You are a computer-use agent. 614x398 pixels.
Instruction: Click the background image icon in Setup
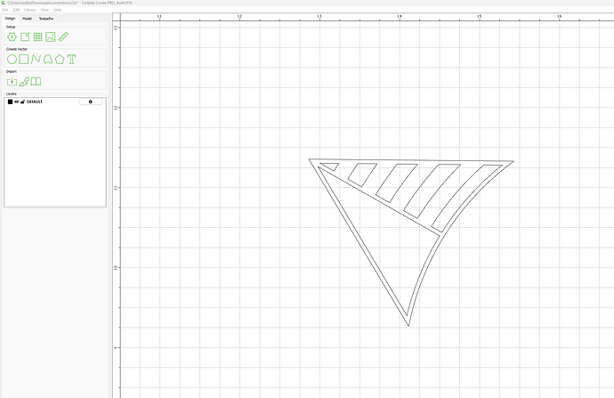pos(51,37)
